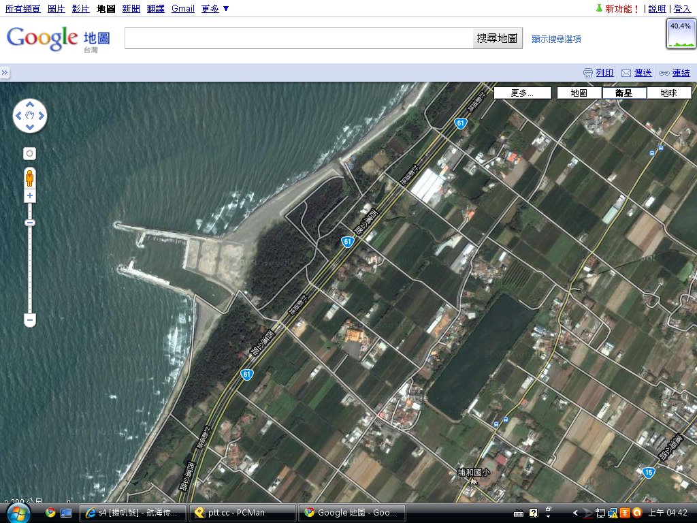Pan the map left with the west arrow
This screenshot has height=523, width=697.
click(19, 116)
